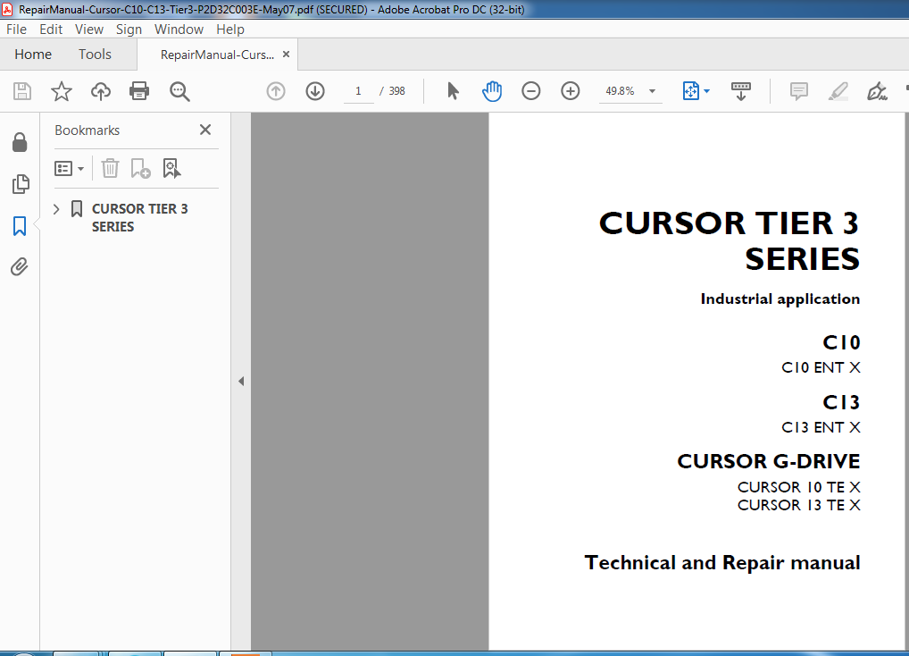Screen dimensions: 909x656
Task: Go to the next page
Action: click(315, 91)
